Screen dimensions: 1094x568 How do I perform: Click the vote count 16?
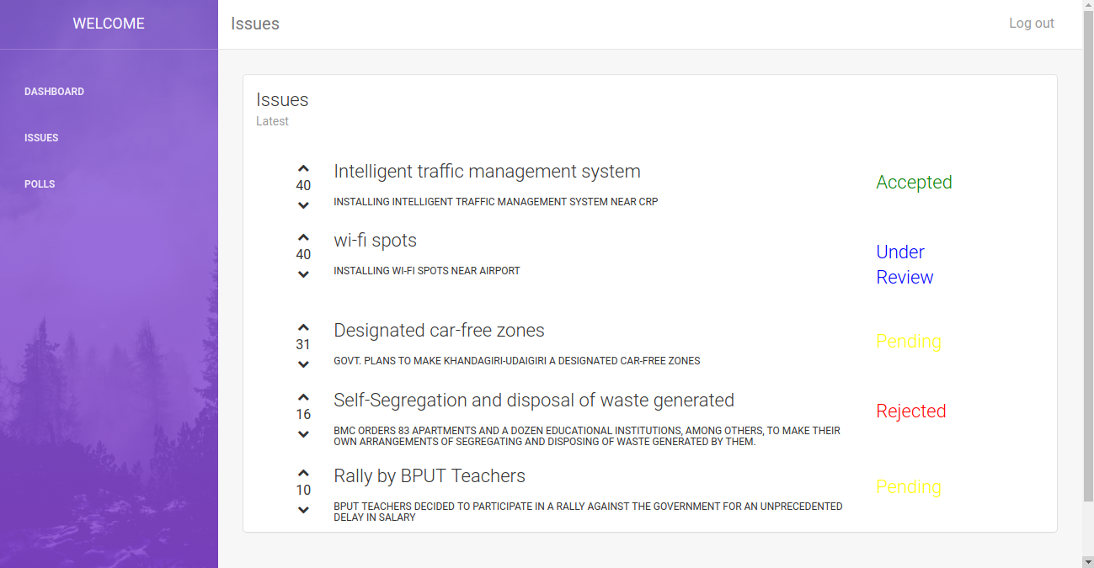(x=303, y=415)
